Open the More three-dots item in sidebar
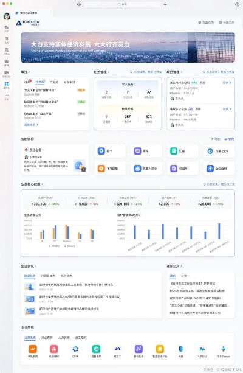Viewport: 243px width, 373px height. [7, 97]
